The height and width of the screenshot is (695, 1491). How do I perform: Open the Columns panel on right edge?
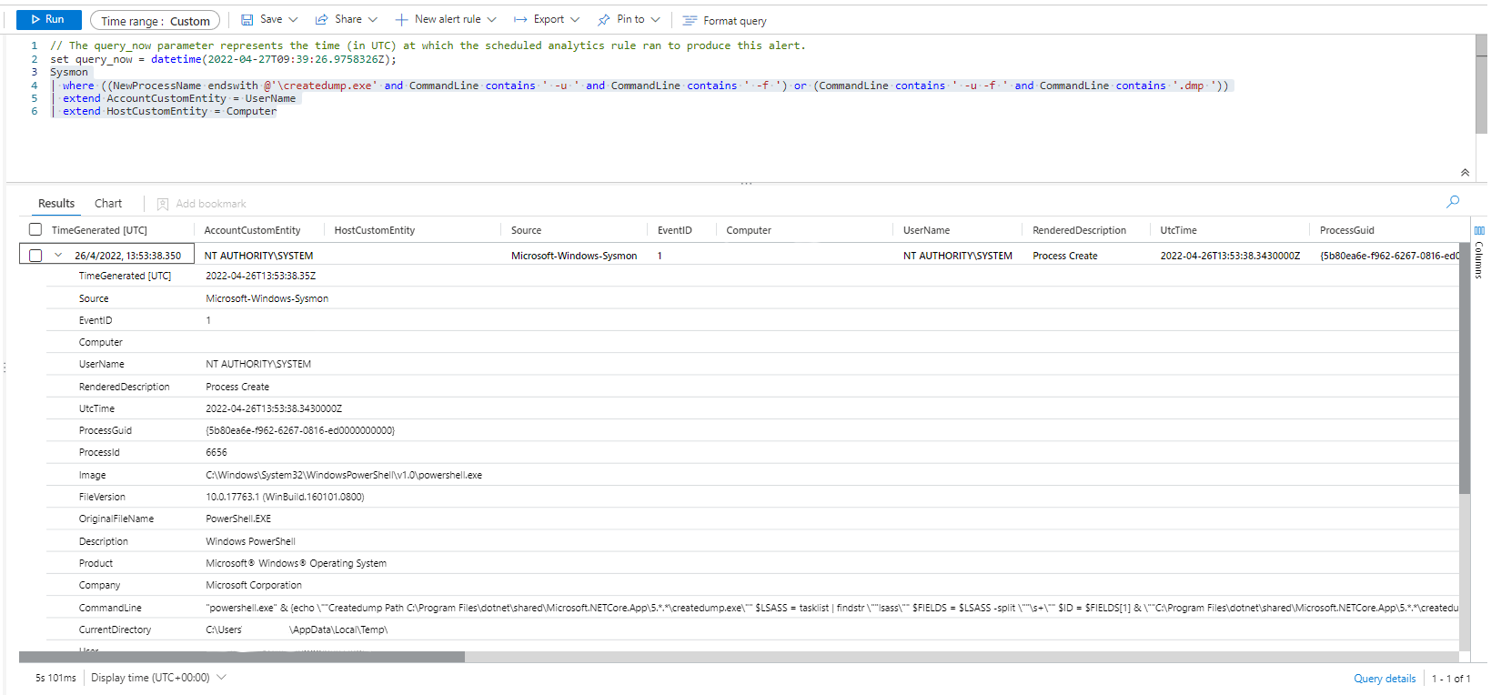point(1479,255)
